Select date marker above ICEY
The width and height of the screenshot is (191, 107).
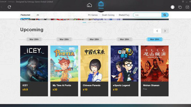[x=34, y=40]
